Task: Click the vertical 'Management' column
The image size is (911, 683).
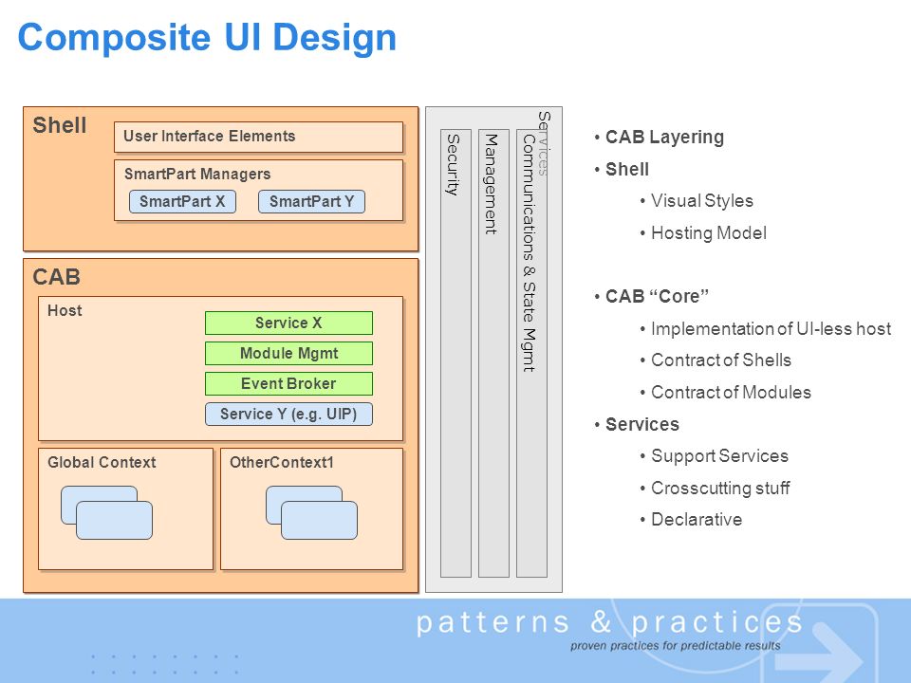Action: 493,353
